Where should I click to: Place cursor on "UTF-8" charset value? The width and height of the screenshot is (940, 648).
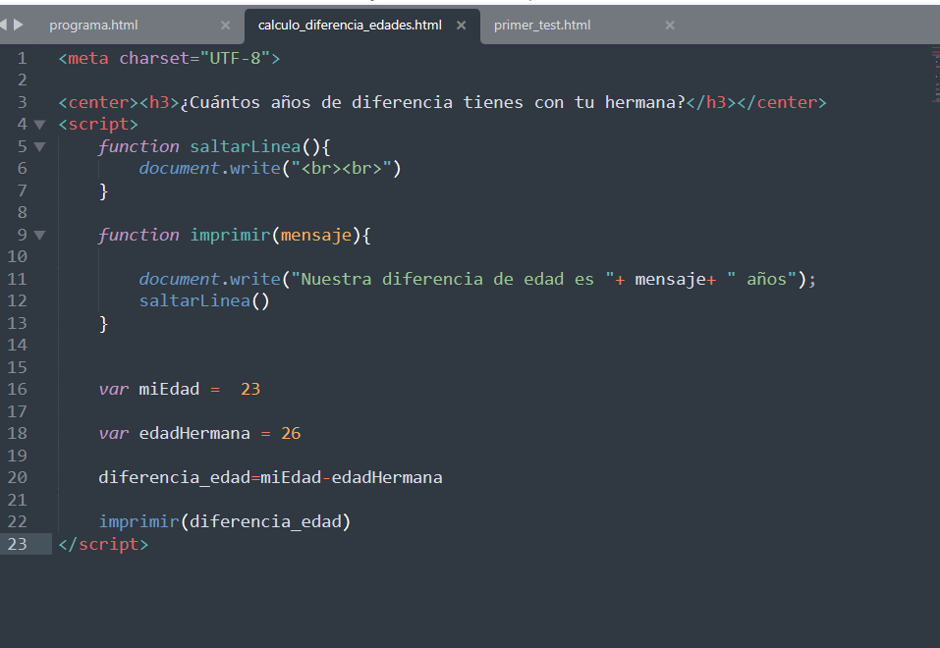coord(235,58)
